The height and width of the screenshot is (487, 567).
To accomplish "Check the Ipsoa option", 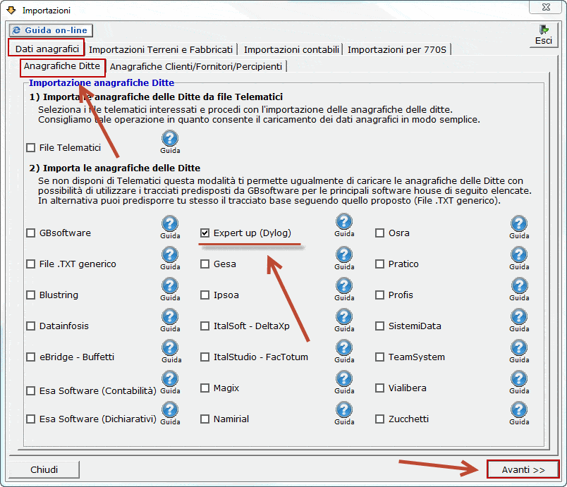I will (x=205, y=295).
